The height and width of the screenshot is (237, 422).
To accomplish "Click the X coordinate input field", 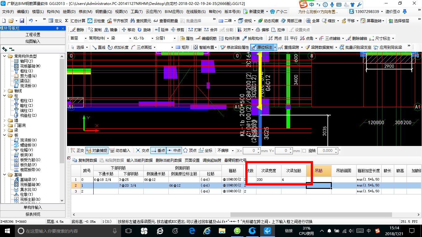I will click(252, 151).
